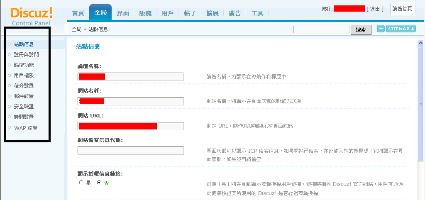Image resolution: width=425 pixels, height=200 pixels.
Task: Click scrollbar up arrow
Action: pyautogui.click(x=420, y=43)
